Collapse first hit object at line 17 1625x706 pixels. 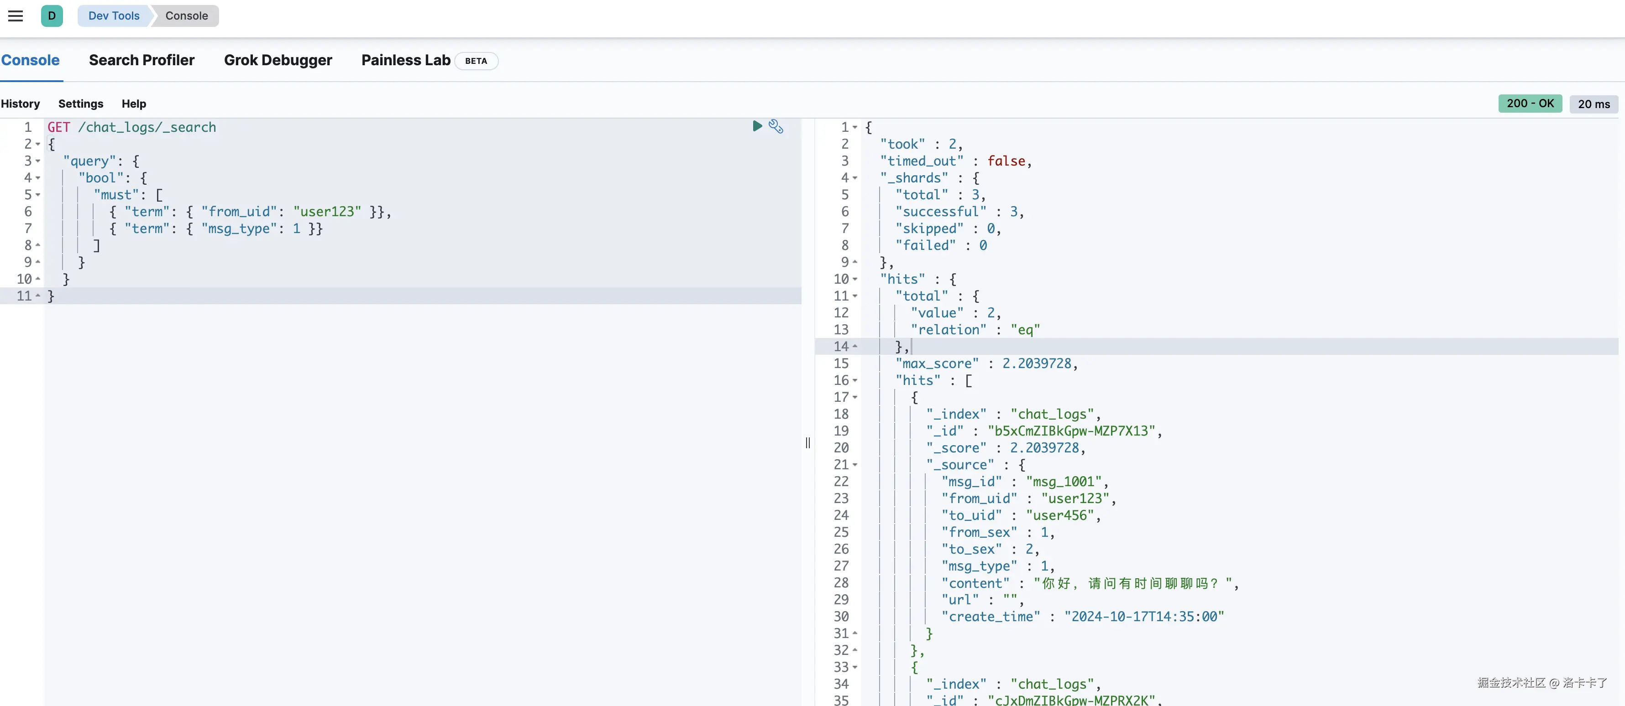coord(855,397)
